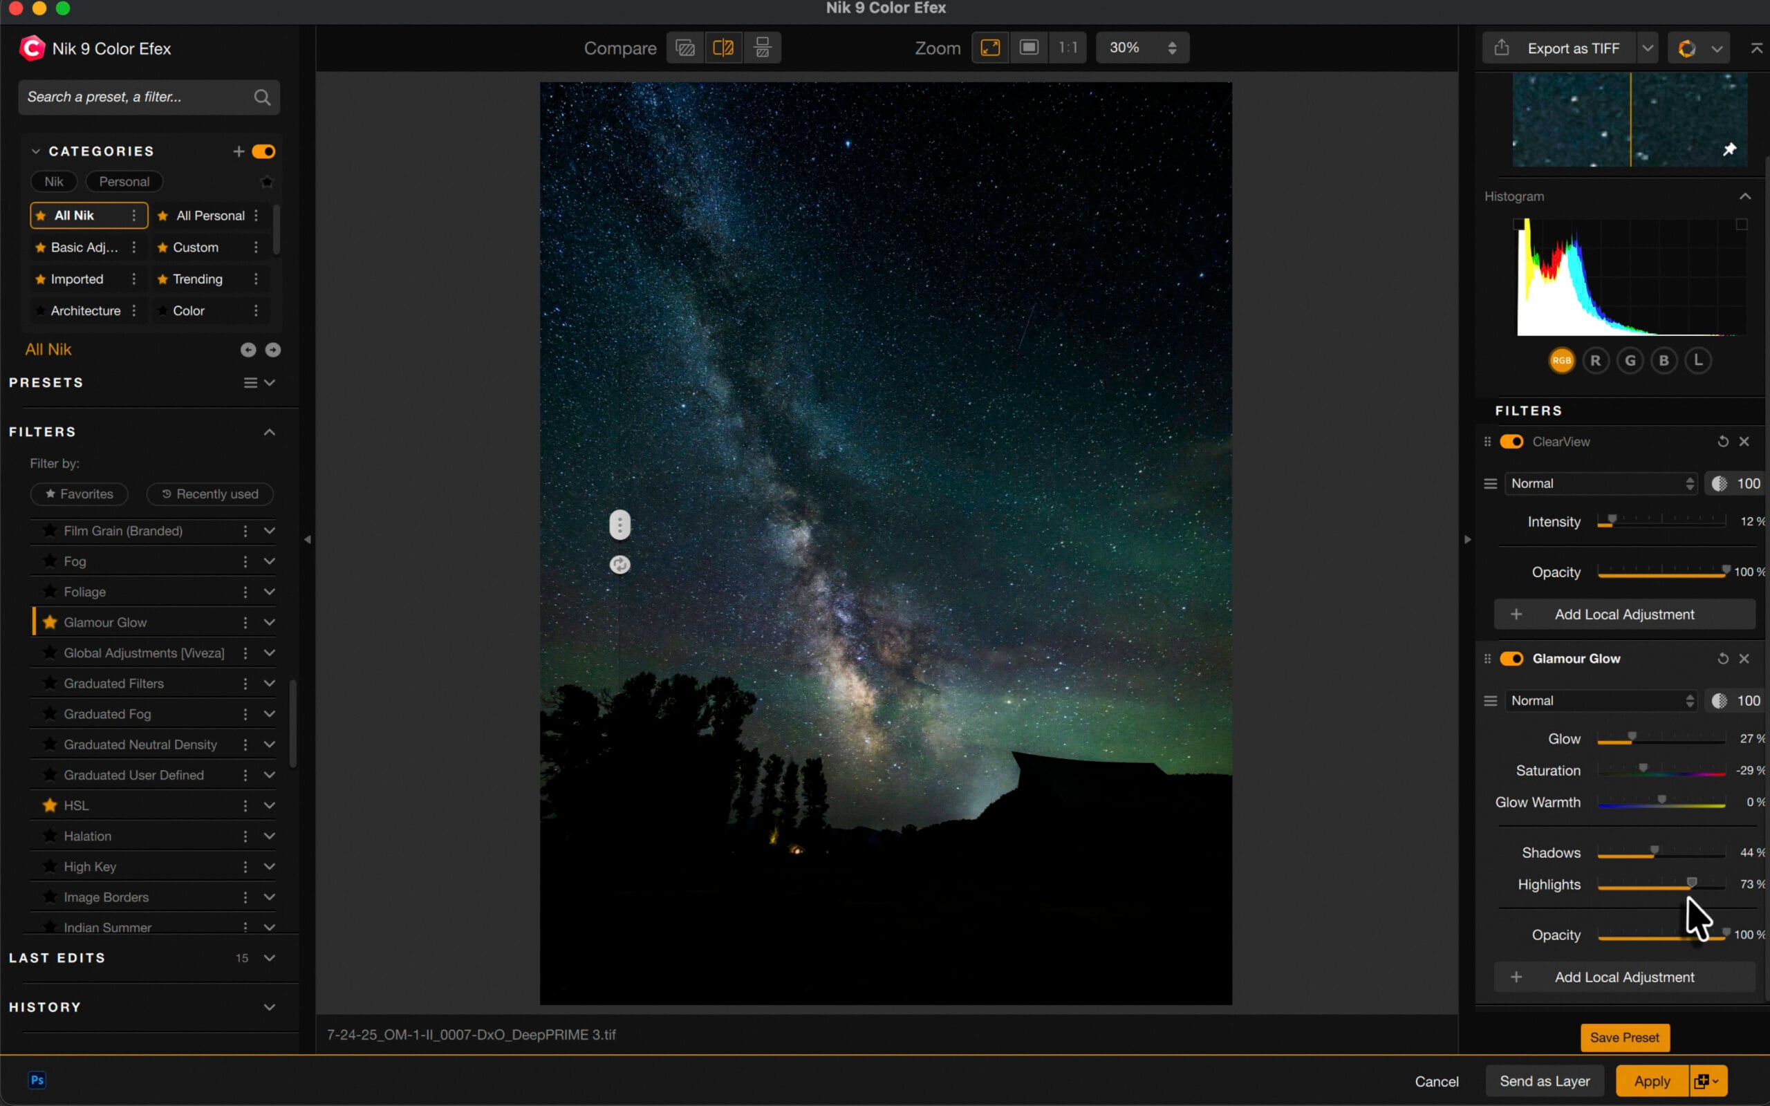
Task: Open the 30% zoom level dropdown
Action: (1142, 48)
